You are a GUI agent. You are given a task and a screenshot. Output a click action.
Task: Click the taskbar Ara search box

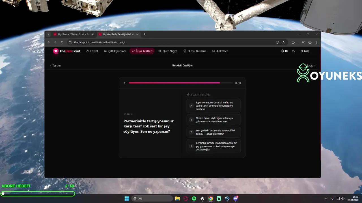(152, 198)
